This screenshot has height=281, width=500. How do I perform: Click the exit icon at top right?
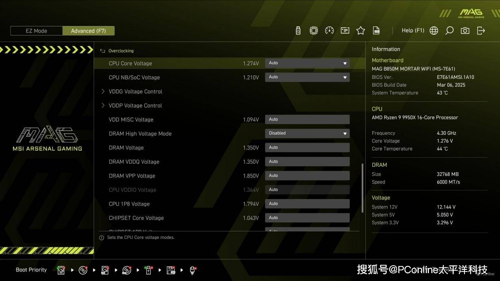[481, 30]
